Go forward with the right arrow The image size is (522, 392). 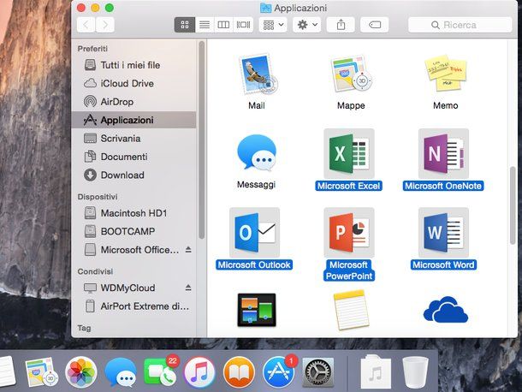coord(105,25)
